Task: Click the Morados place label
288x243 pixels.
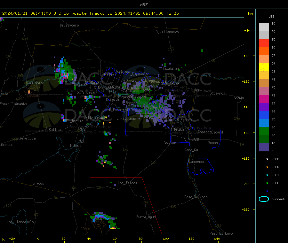Action: click(x=37, y=183)
